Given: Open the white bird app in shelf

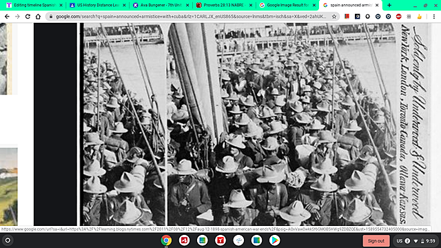Looking at the screenshot, I should pyautogui.click(x=238, y=240).
